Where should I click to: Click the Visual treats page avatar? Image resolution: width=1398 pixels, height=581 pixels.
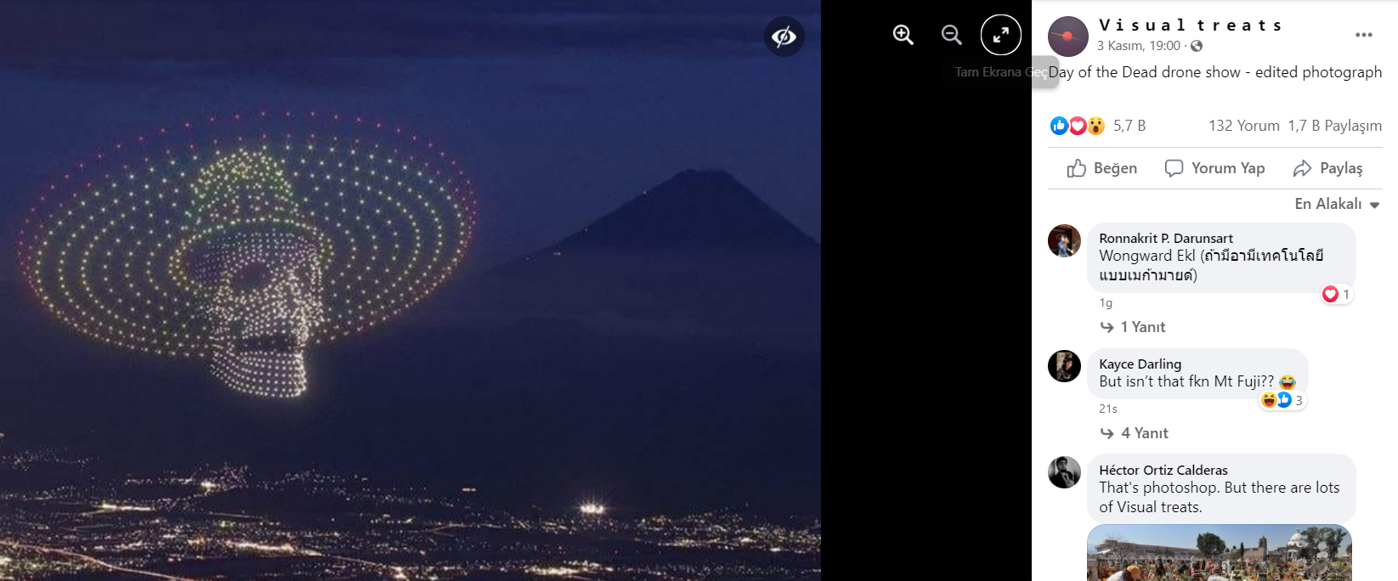(x=1068, y=37)
